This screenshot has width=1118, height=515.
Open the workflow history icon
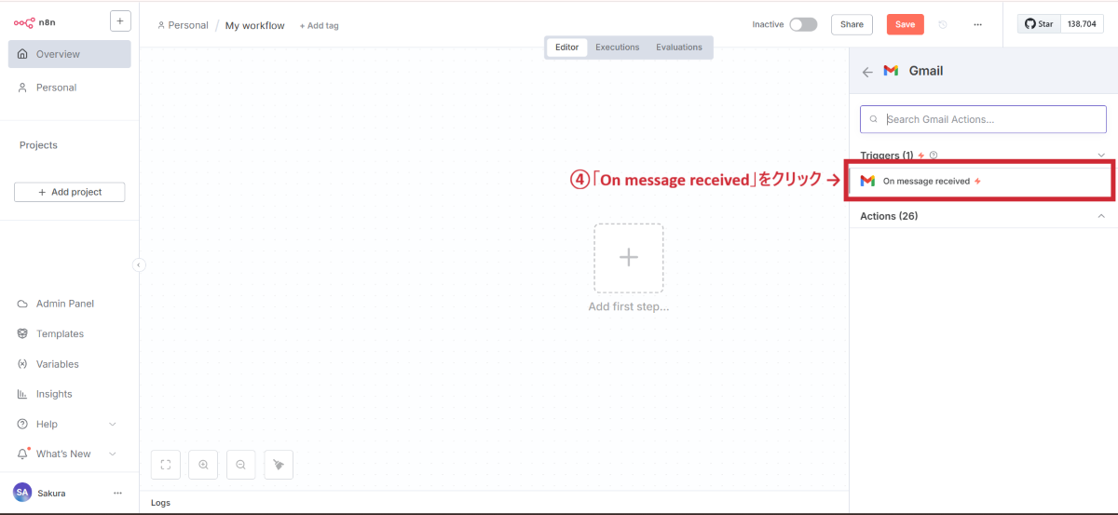coord(943,25)
